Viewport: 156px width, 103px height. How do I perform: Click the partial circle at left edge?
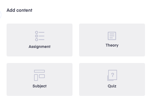pos(1,15)
